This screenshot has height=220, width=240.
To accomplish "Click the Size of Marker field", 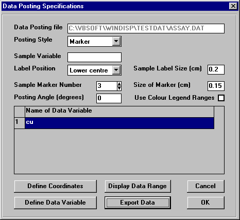I will pyautogui.click(x=216, y=86).
